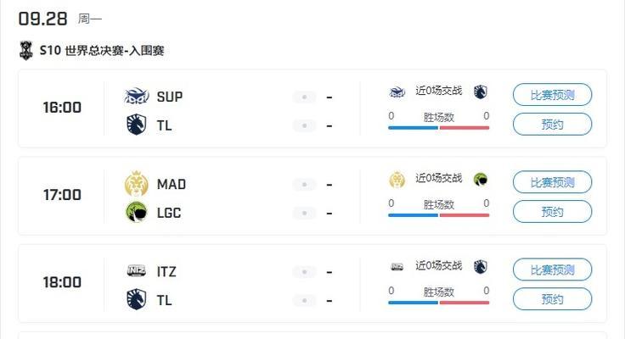The width and height of the screenshot is (625, 339).
Task: Click the S10 Worlds trophy icon
Action: pos(26,51)
